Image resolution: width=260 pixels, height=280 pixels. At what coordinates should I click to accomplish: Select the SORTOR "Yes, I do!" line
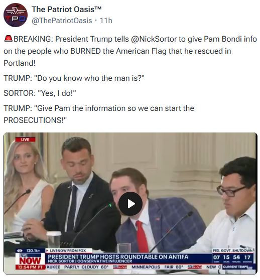(40, 93)
